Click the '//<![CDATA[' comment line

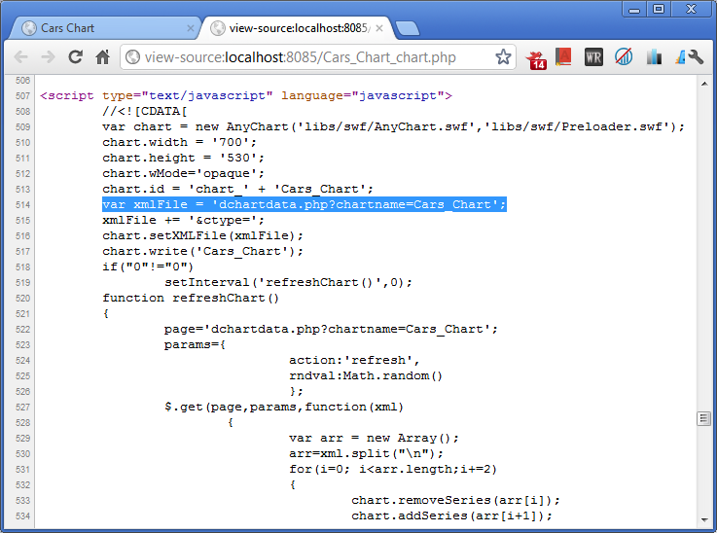click(x=145, y=111)
